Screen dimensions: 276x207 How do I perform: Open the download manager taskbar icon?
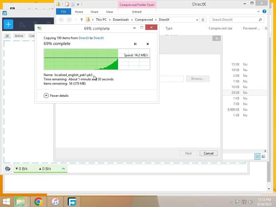click(x=72, y=202)
